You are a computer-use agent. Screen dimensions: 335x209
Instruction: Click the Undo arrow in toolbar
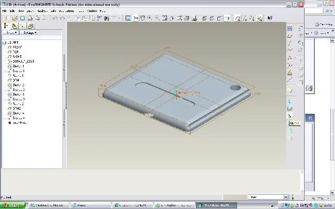[x=55, y=19]
